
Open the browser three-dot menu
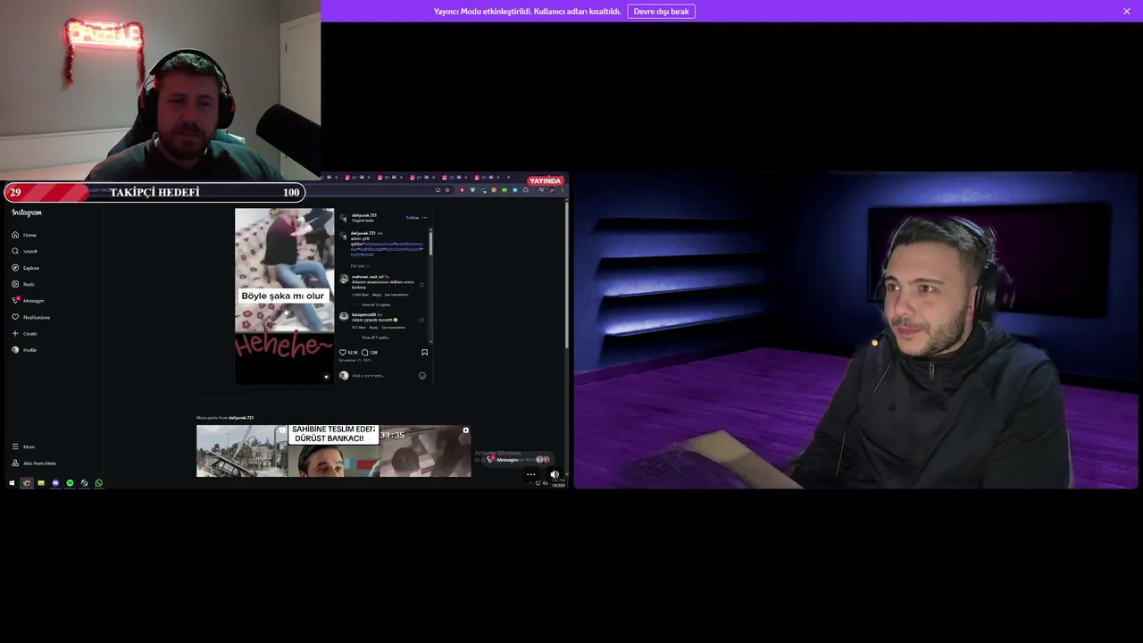[563, 189]
